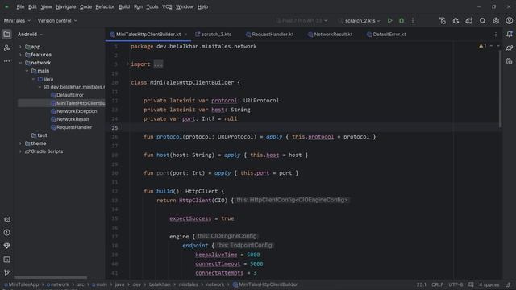Open the Device Explorer right sidebar icon
This screenshot has height=290, width=516.
click(510, 61)
